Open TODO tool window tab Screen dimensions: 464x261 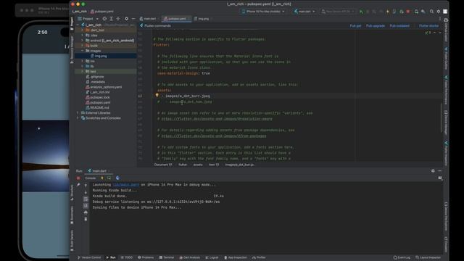coord(127,257)
